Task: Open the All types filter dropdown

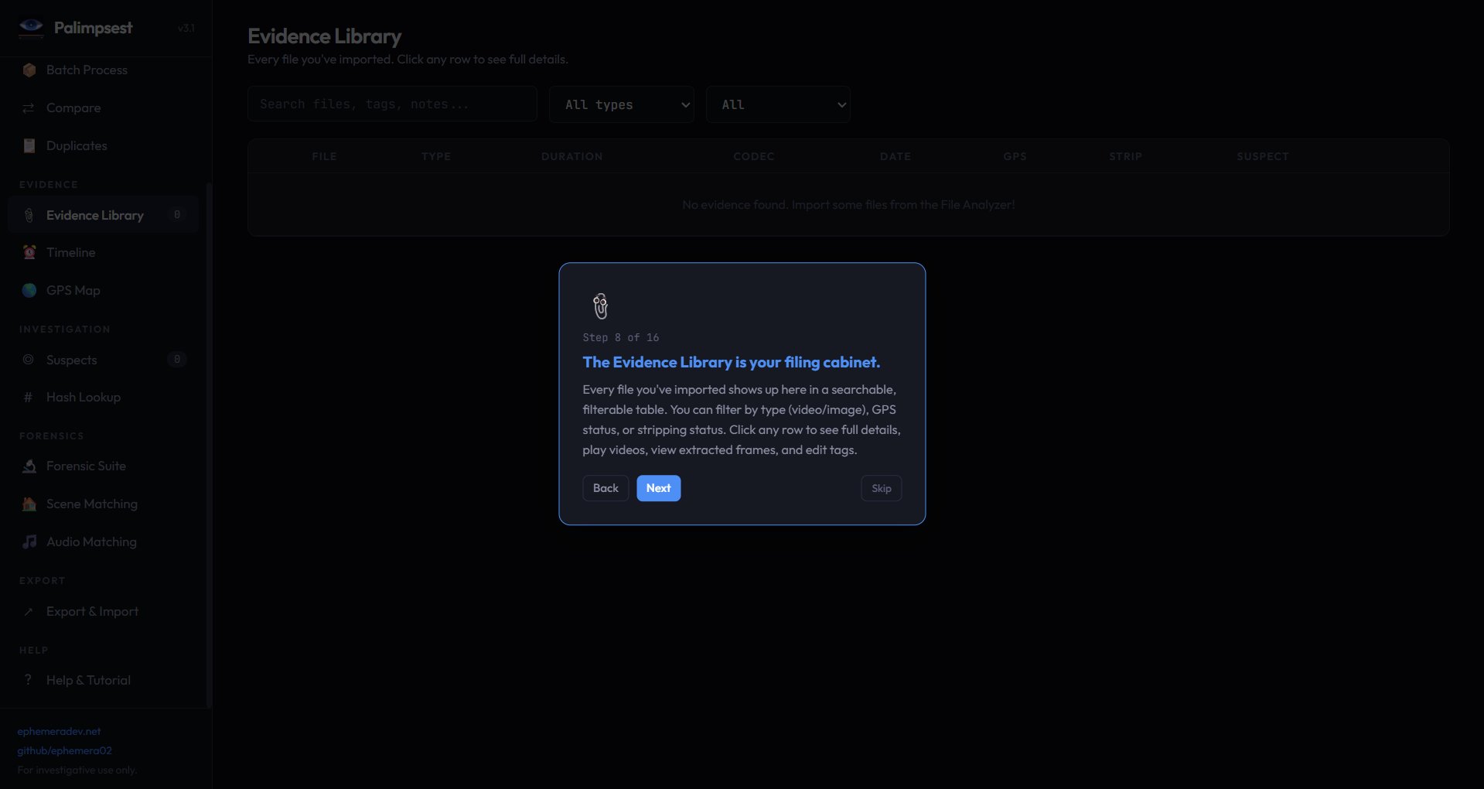Action: (621, 104)
